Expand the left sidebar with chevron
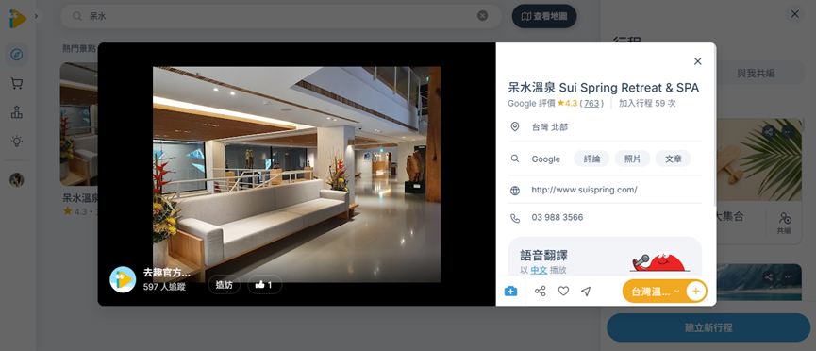This screenshot has width=816, height=351. pyautogui.click(x=36, y=16)
